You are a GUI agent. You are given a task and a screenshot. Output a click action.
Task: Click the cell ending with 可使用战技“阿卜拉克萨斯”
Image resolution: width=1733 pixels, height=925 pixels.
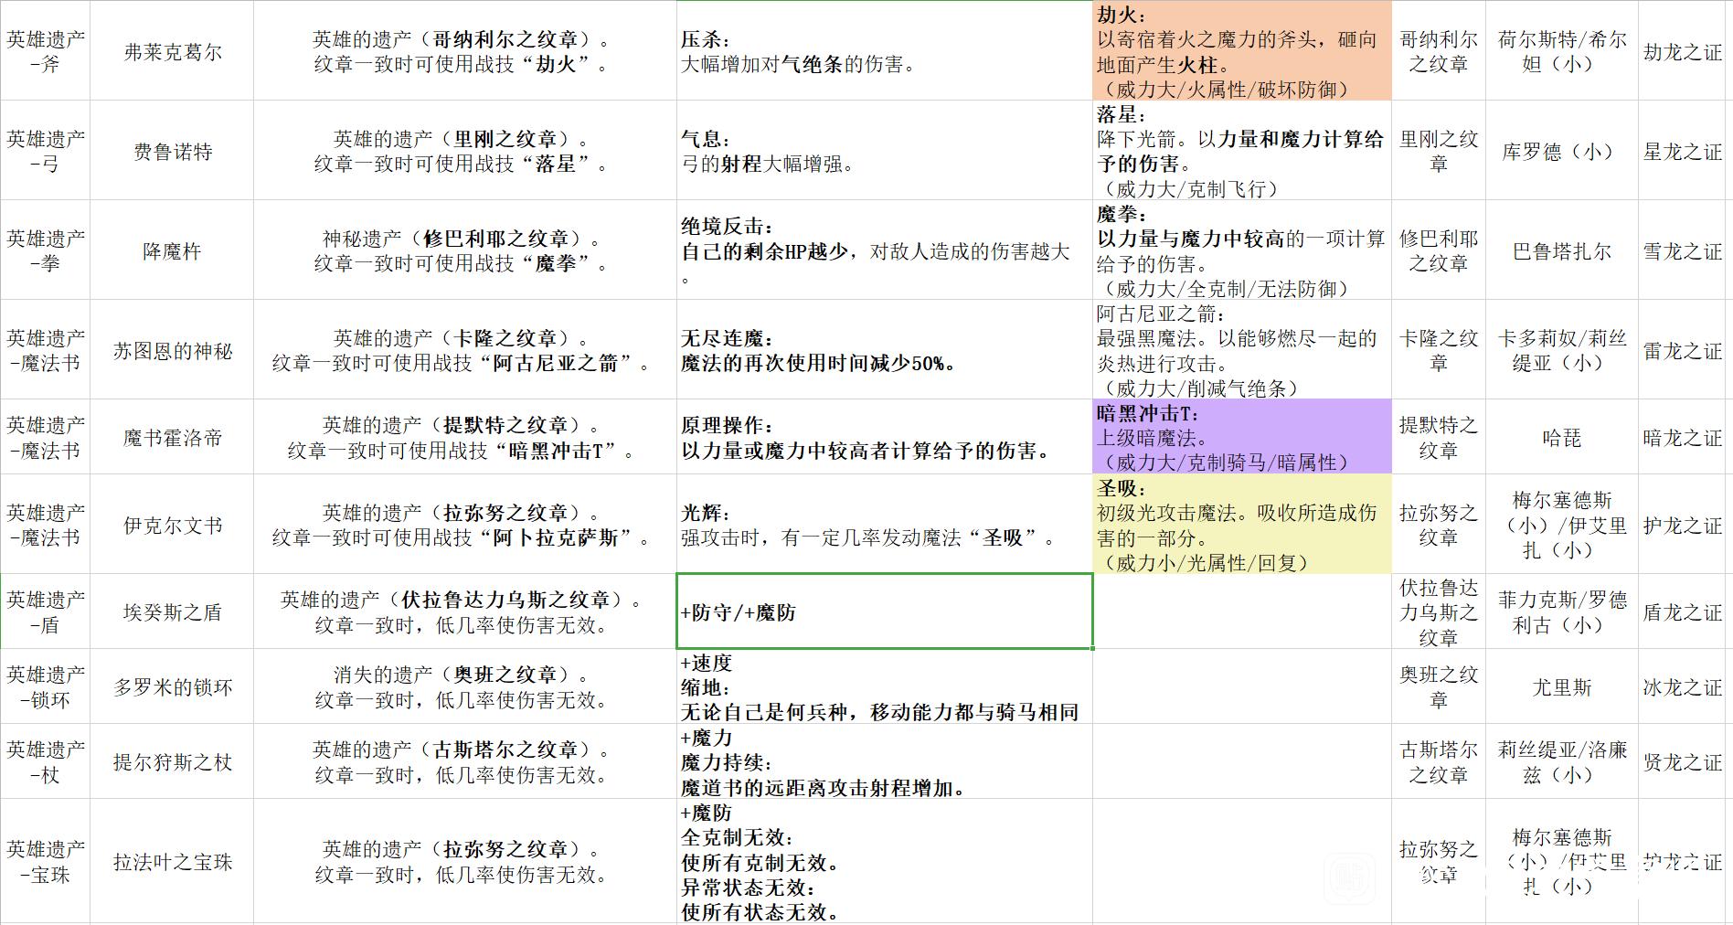point(464,525)
